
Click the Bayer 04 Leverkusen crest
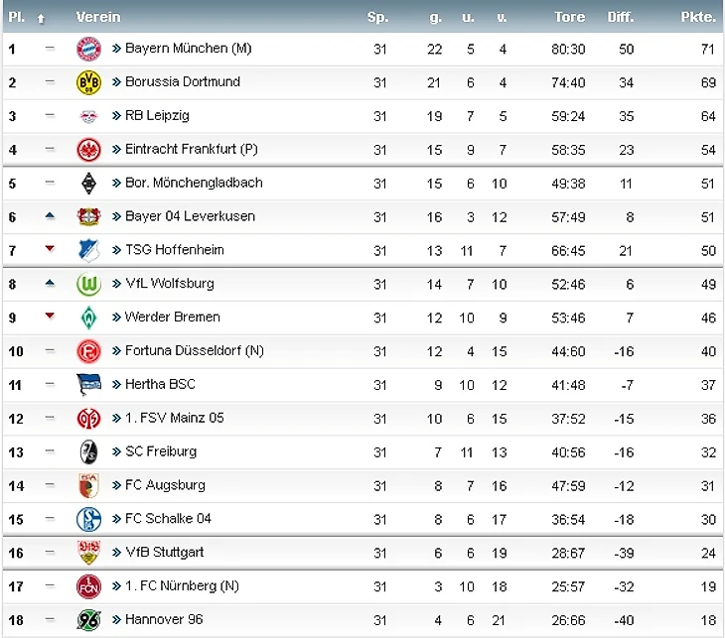[x=89, y=216]
